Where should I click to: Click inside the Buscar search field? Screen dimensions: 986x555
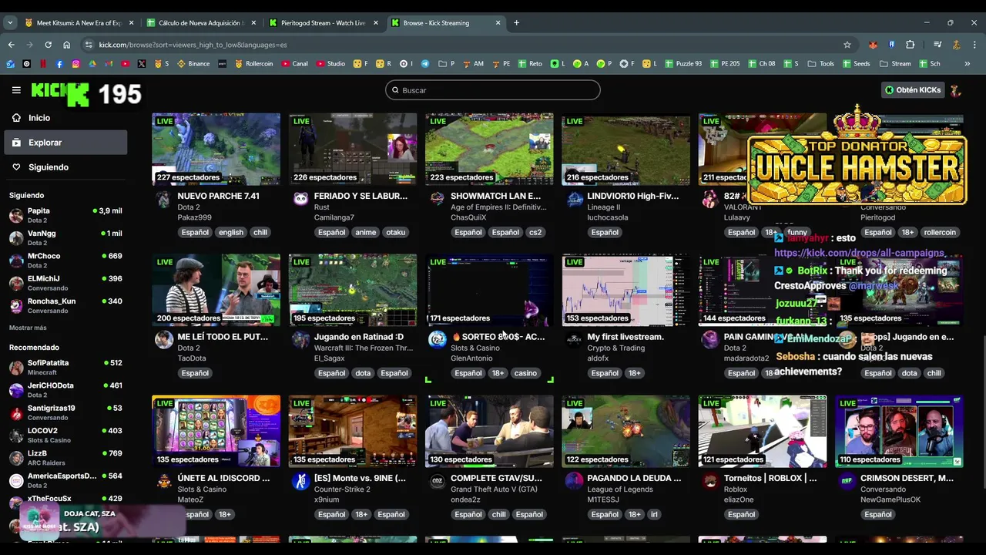pos(493,90)
